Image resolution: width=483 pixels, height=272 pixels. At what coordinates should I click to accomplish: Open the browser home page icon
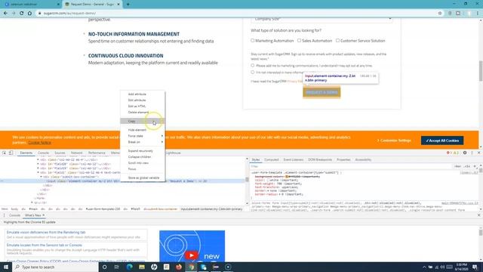point(29,14)
